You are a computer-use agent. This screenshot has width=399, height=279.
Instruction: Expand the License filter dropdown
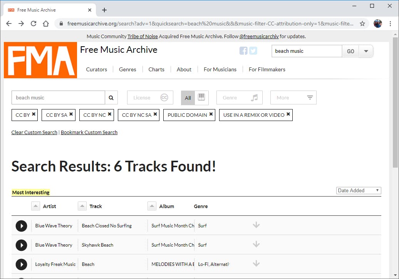point(150,98)
